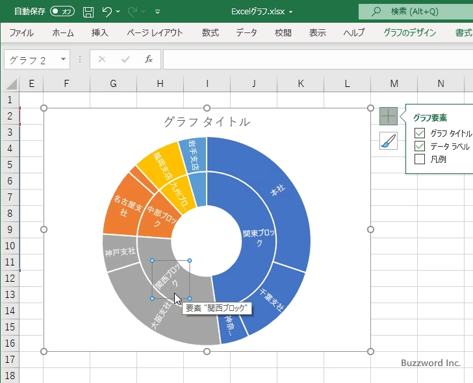Open the ヘルプ tab

(x=354, y=32)
